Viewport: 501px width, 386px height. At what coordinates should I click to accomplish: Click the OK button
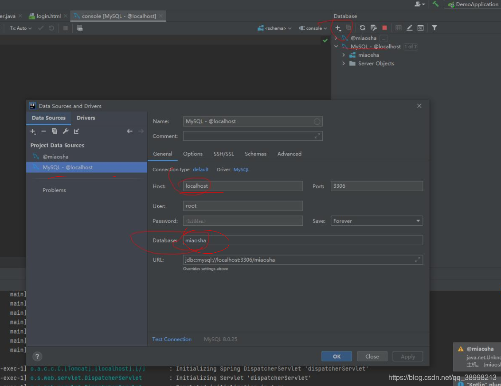coord(337,356)
